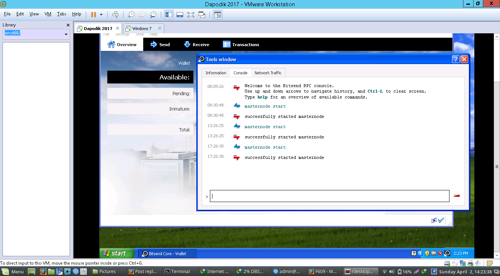
Task: Click the volume icon in system panel
Action: (x=392, y=272)
